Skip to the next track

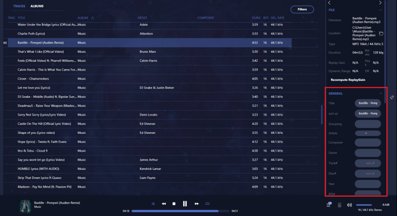coord(197,204)
